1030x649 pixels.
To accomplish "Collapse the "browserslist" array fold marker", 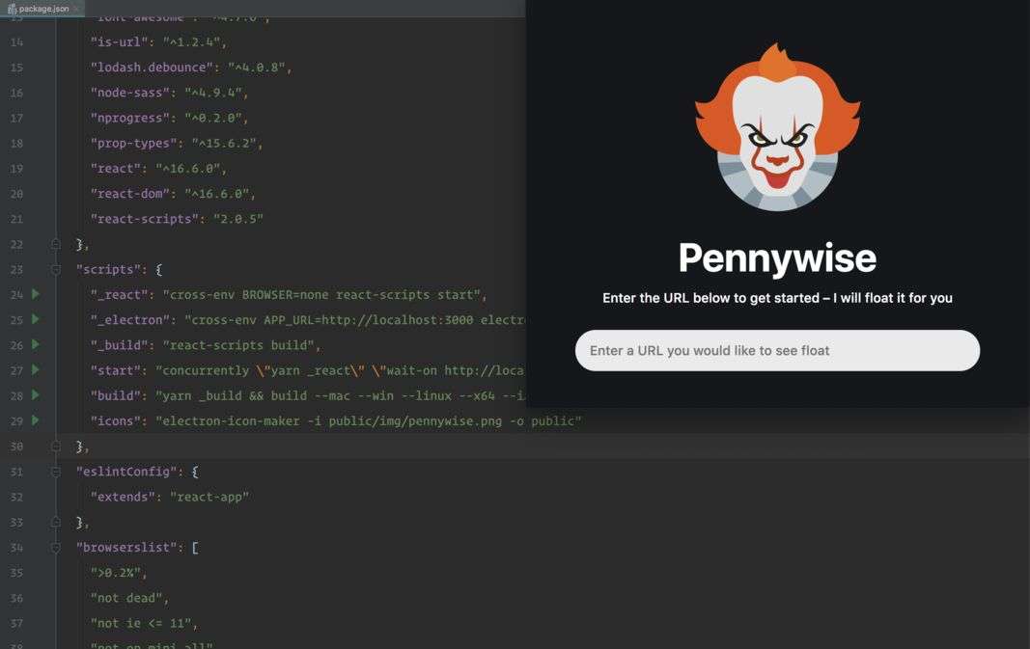I will (56, 548).
